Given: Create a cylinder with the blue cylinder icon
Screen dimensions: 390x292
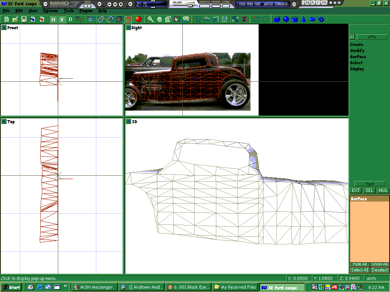Looking at the screenshot, I should pyautogui.click(x=294, y=19).
